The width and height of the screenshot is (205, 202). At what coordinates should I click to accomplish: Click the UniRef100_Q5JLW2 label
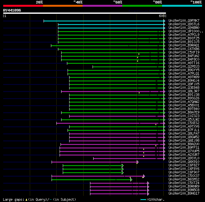tap(184, 120)
